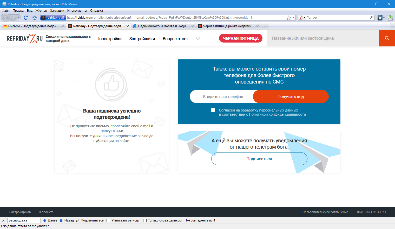Open Застройщики navigation link
This screenshot has width=395, height=229.
coord(142,39)
